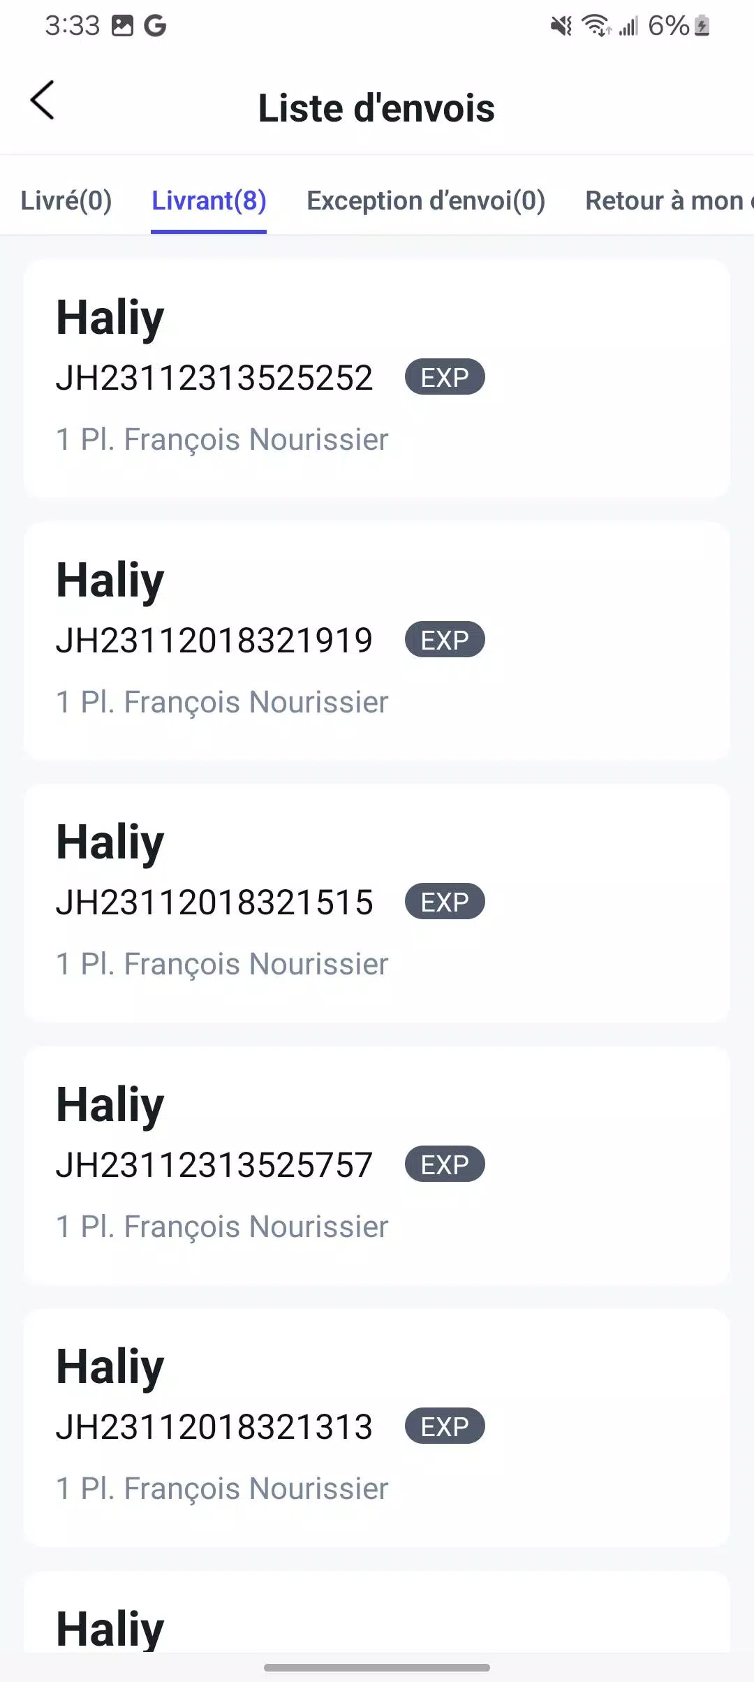Tap the EXP badge for JH23112313525252

tap(445, 377)
